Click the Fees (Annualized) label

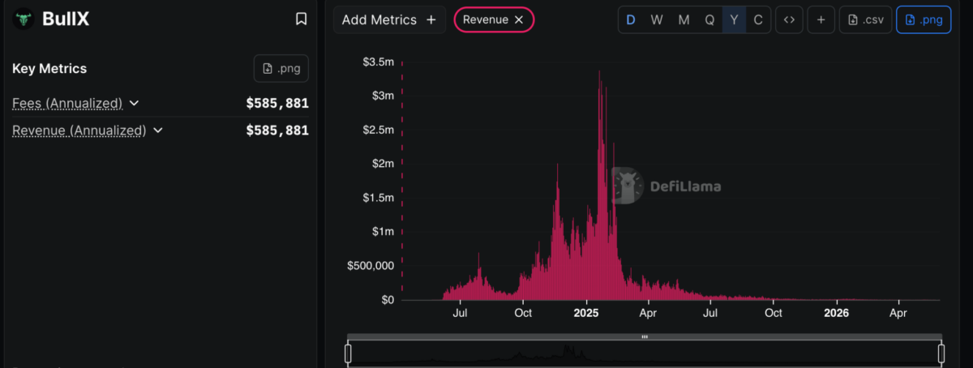click(x=67, y=103)
